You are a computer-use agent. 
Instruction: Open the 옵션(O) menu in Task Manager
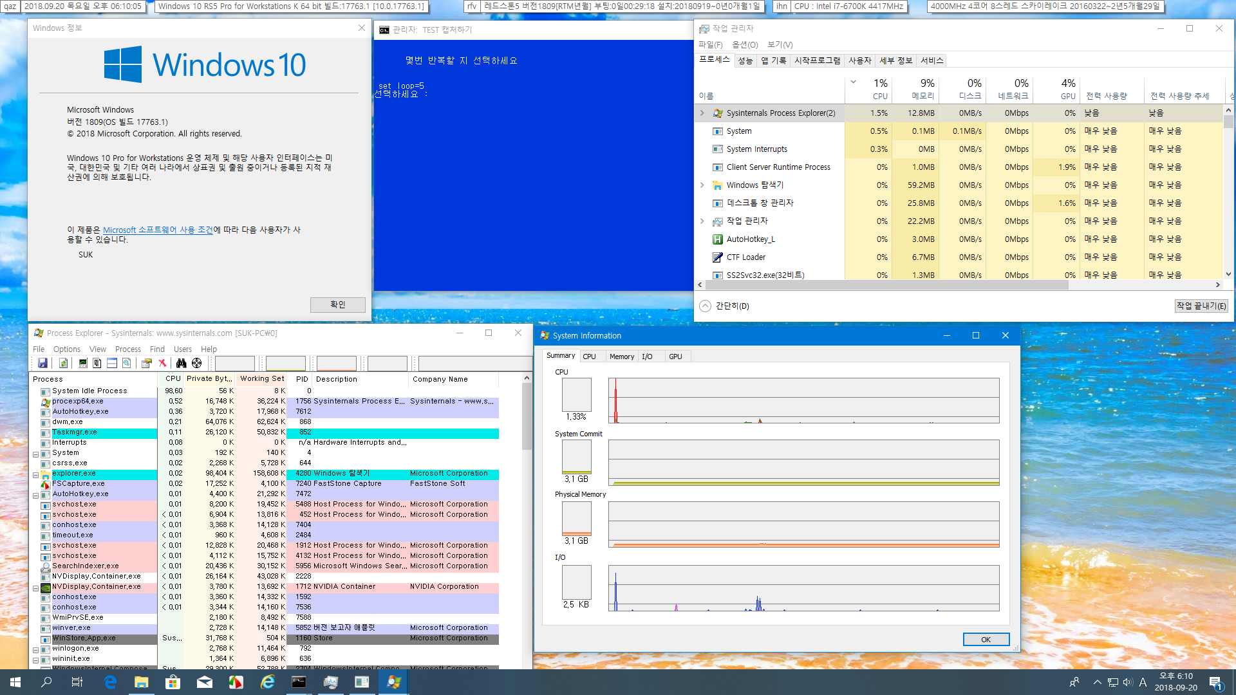tap(745, 44)
